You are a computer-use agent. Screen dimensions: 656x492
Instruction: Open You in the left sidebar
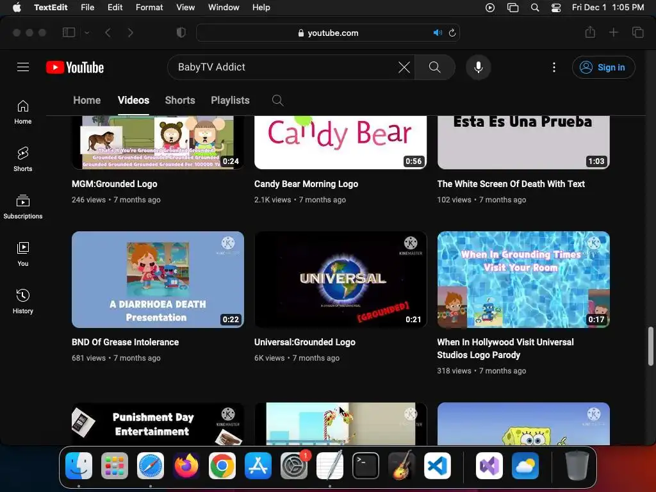23,254
